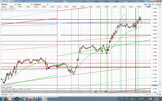Click the Apr 02 date label on time axis
Image resolution: width=162 pixels, height=101 pixels.
point(36,7)
